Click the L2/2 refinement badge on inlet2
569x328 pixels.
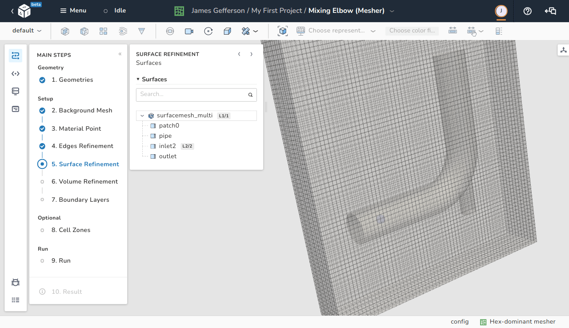pos(188,146)
